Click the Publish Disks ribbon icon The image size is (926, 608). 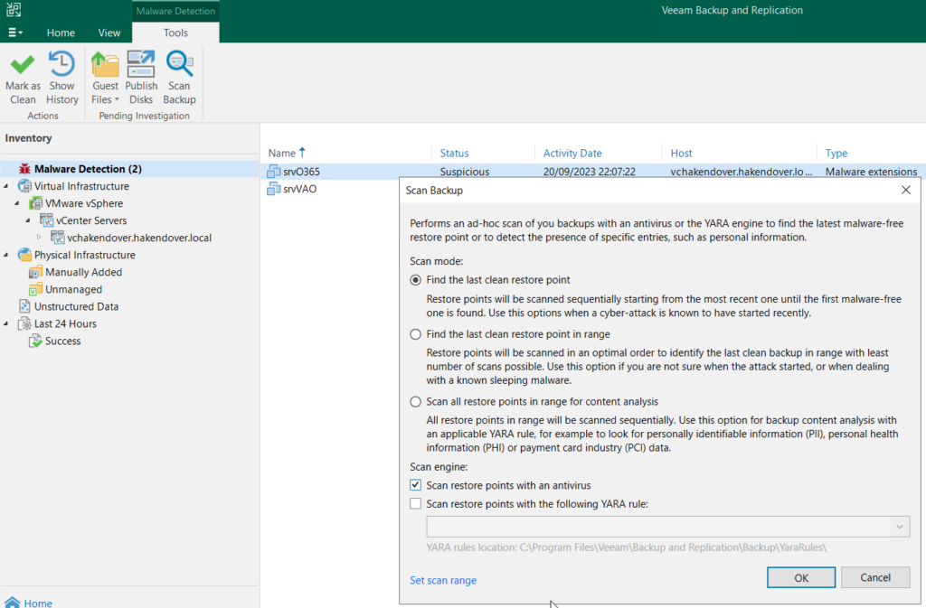point(141,63)
